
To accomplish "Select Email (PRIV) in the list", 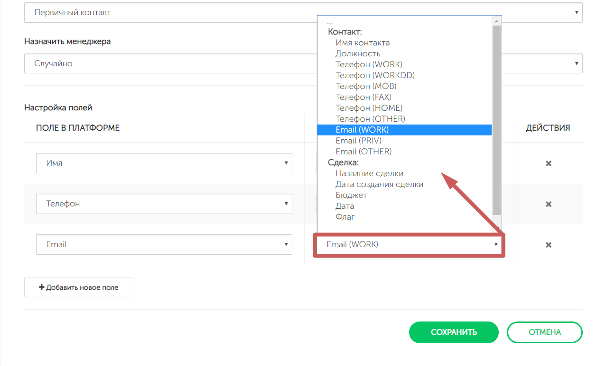I will (x=358, y=141).
